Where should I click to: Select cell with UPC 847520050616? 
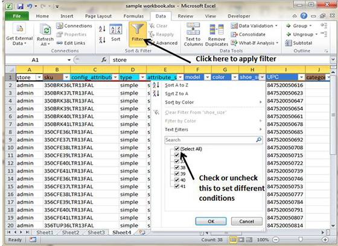[x=285, y=85]
